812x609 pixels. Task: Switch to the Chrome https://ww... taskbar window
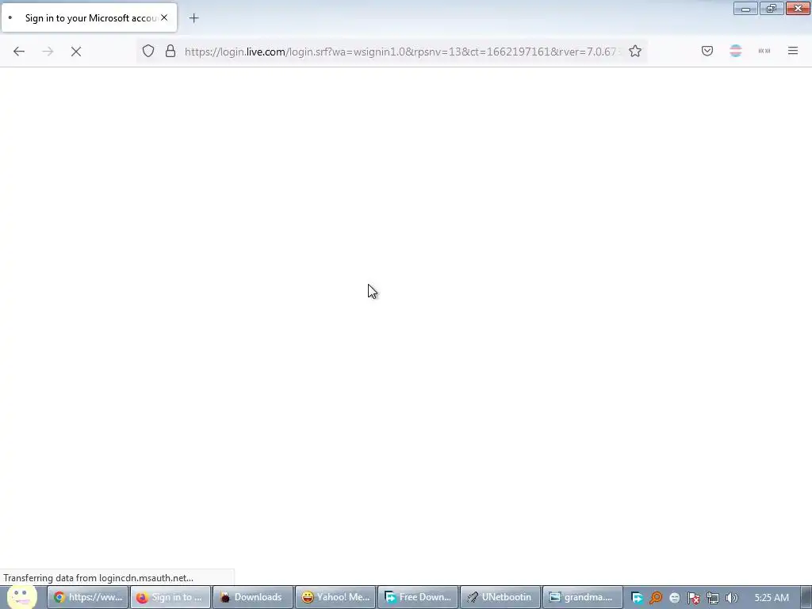88,597
